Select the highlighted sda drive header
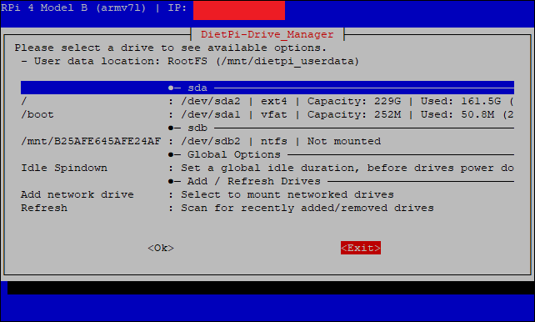The height and width of the screenshot is (322, 535). (x=267, y=88)
